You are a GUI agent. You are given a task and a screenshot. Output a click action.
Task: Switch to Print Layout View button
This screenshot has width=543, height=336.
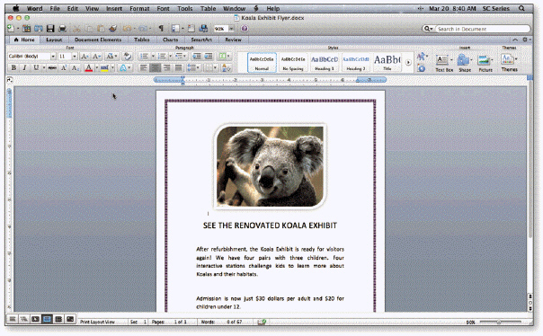(47, 319)
